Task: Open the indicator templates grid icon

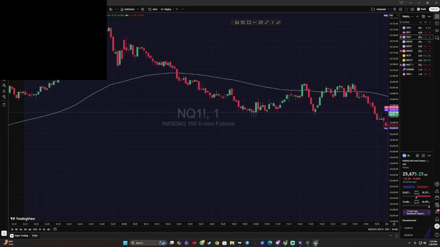Action: pos(143,9)
